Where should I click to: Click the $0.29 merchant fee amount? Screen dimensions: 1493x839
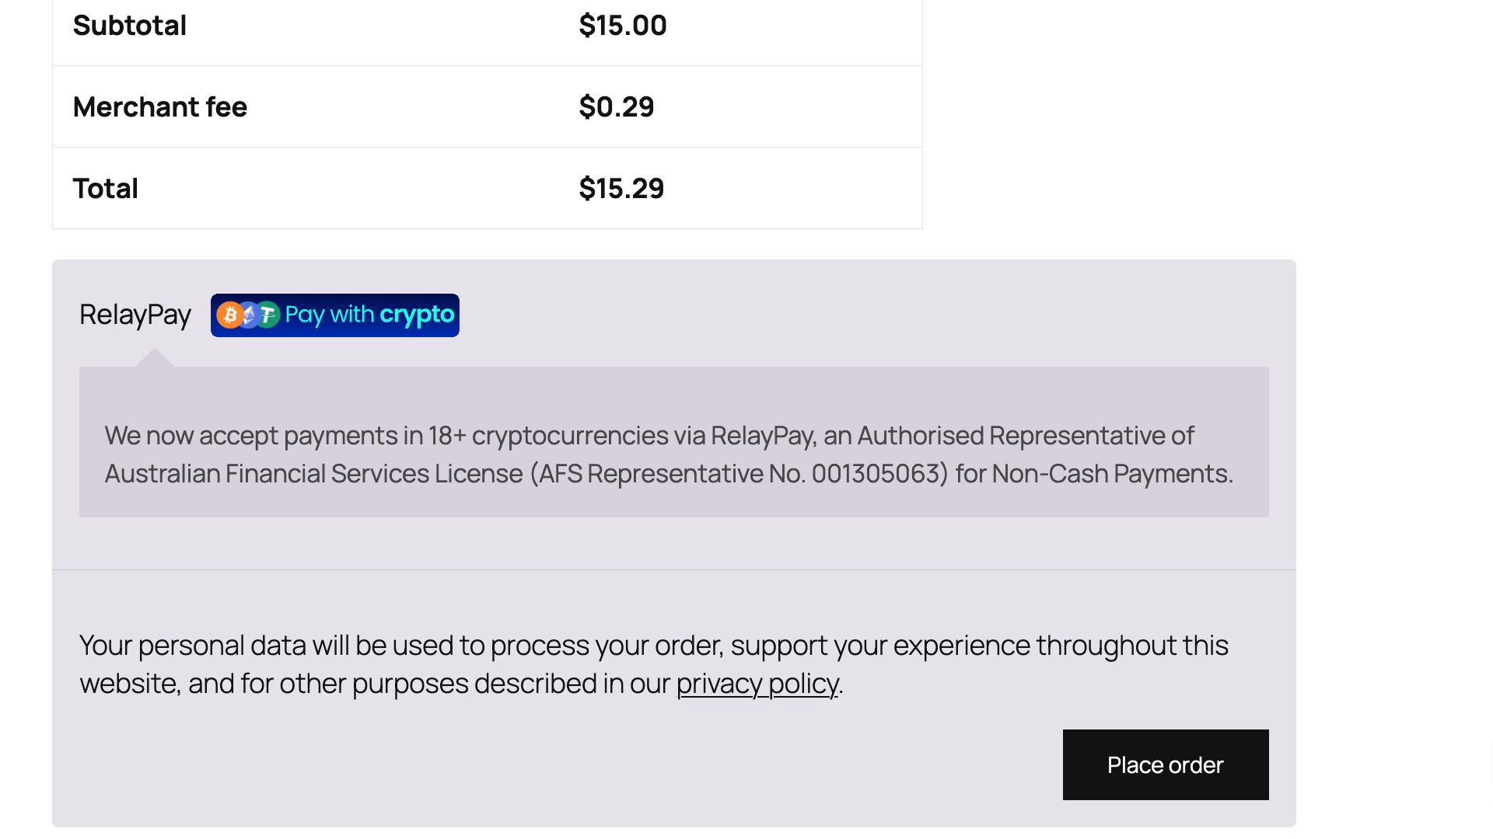click(616, 107)
